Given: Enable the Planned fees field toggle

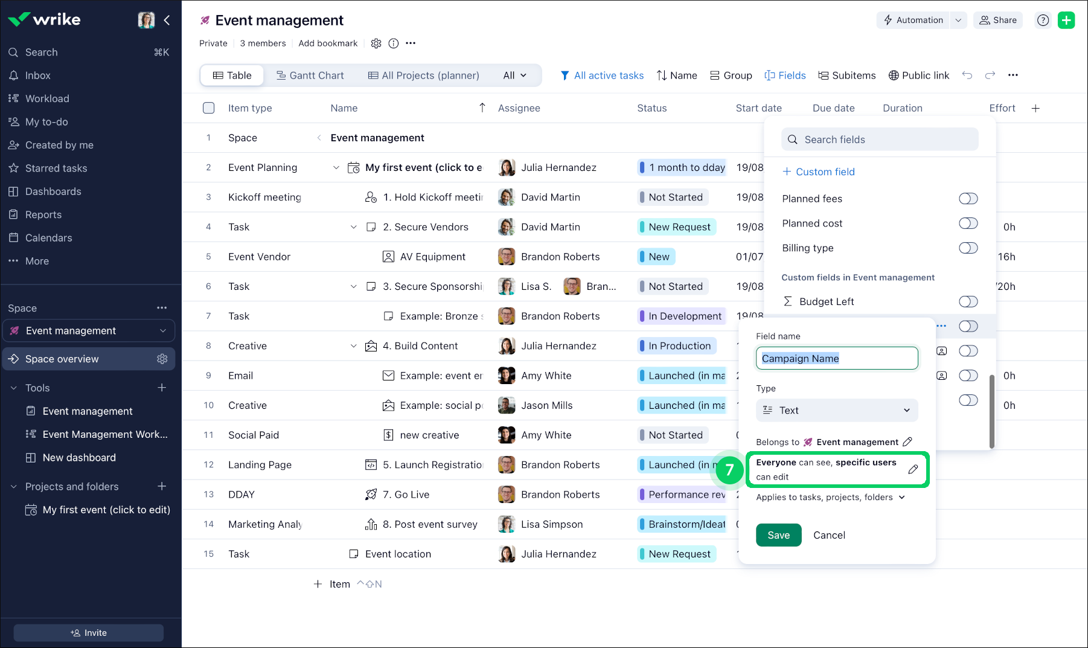Looking at the screenshot, I should (x=968, y=199).
